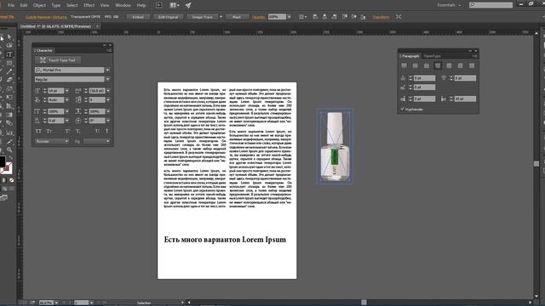Click the Stroke swatch in toolbox
Screen dimensions: 545x306
pyautogui.click(x=8, y=168)
